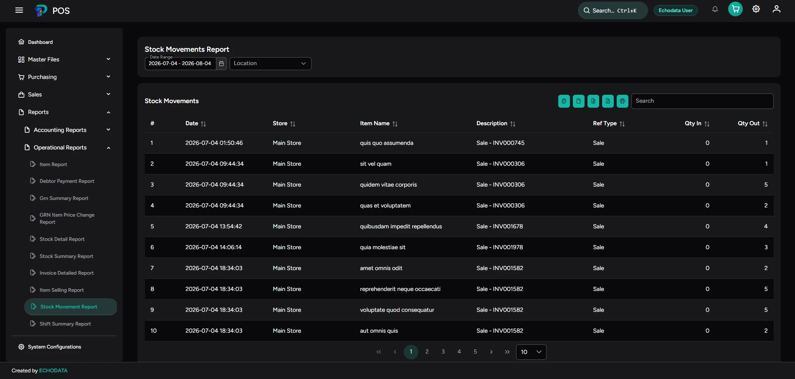Expand the Purchasing menu

[64, 77]
